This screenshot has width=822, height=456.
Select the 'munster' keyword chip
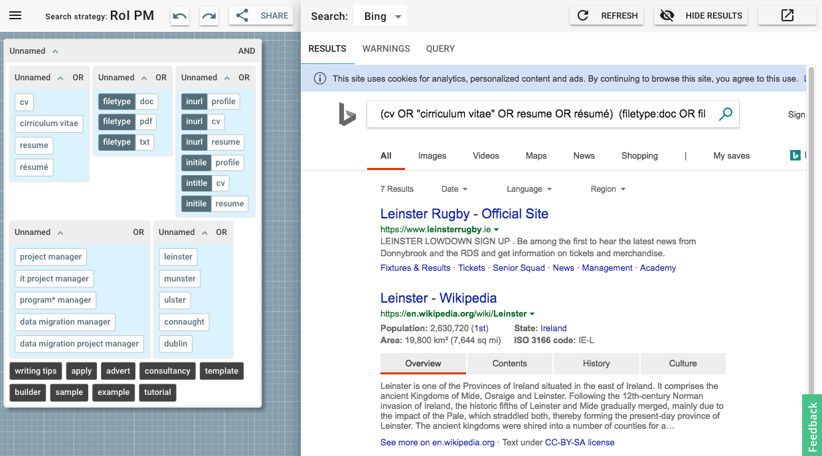tap(180, 279)
